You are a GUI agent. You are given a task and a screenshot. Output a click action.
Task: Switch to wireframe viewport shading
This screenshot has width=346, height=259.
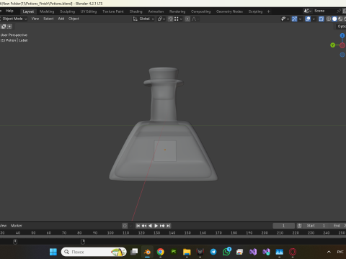tap(329, 19)
